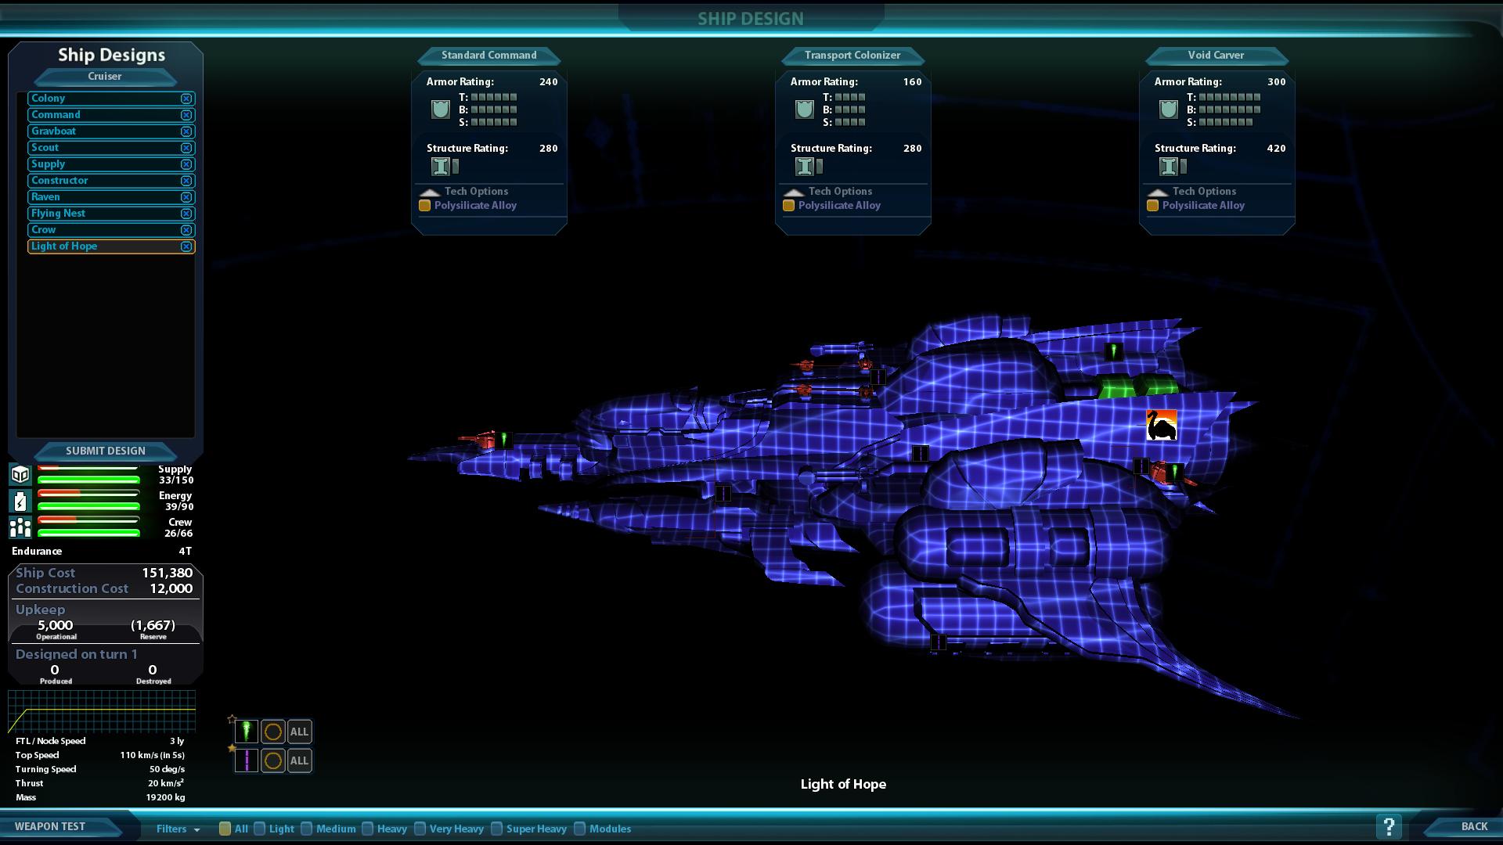Click the green weapon icon in weapon bank row
Screen dimensions: 1503x845
coord(246,732)
